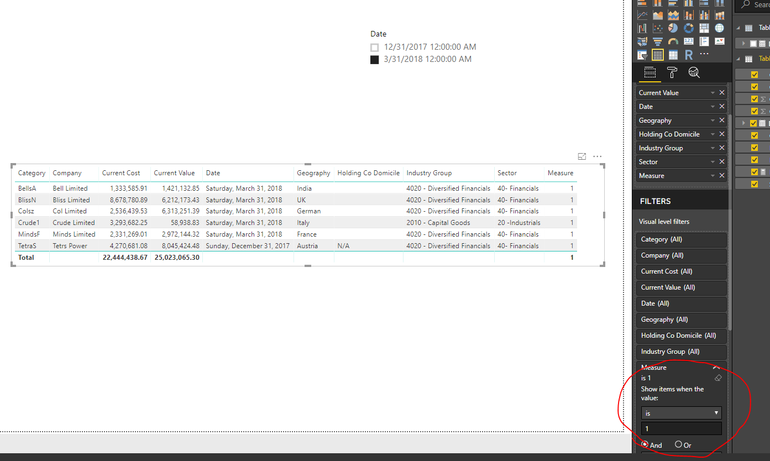The width and height of the screenshot is (770, 461).
Task: Remove the Measure field from values
Action: click(x=722, y=176)
